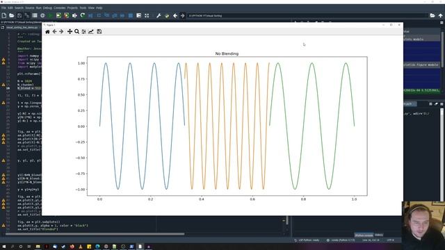This screenshot has width=445, height=250.
Task: Open the File menu
Action: coord(3,8)
